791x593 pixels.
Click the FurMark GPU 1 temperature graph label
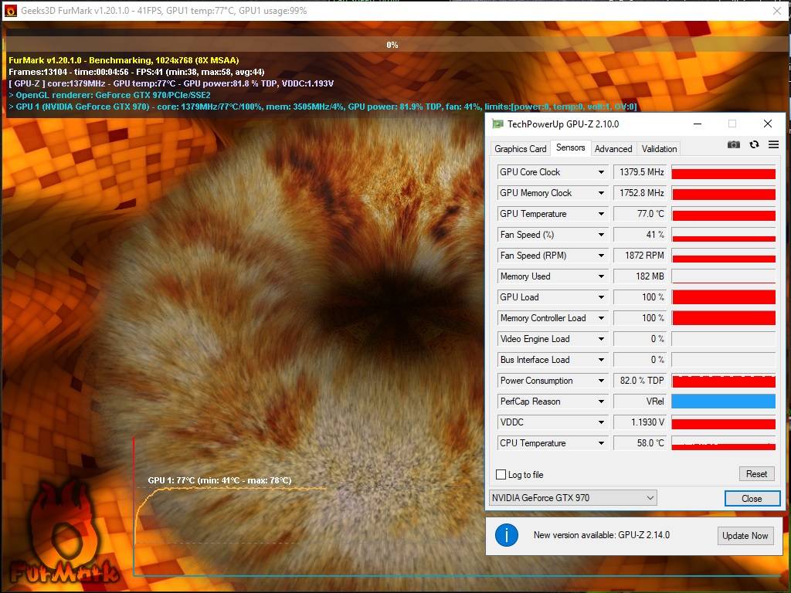tap(219, 480)
